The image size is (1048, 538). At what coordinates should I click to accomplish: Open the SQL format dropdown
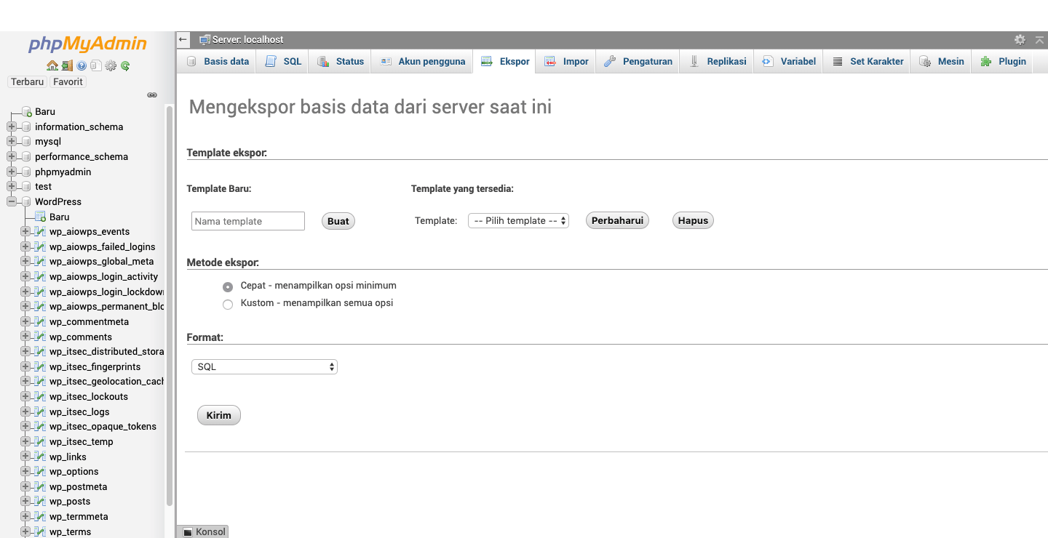pyautogui.click(x=264, y=367)
